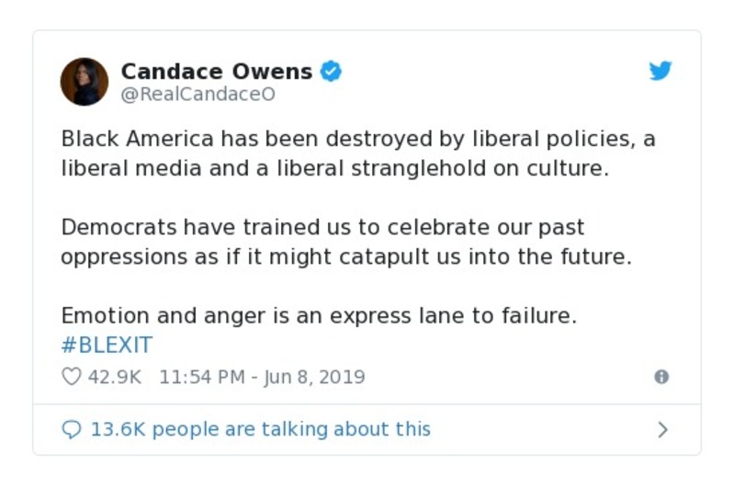Click the 13.6K replies number
This screenshot has height=488, width=734.
117,429
